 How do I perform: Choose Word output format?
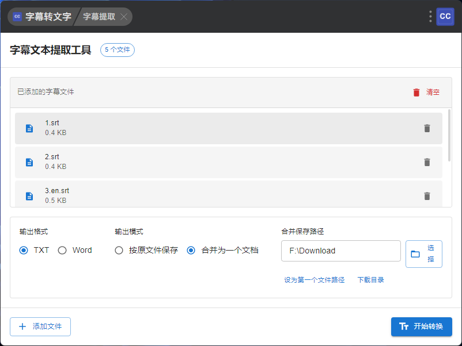pyautogui.click(x=62, y=250)
